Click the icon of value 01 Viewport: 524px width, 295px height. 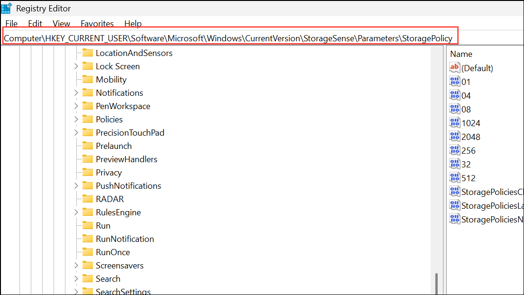coord(454,82)
